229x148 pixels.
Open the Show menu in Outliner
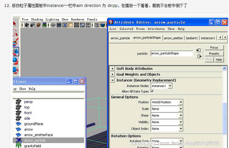pos(23,89)
